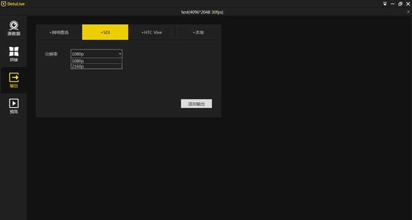This screenshot has height=220, width=412.
Task: Open the 预览 preview panel
Action: (x=14, y=106)
